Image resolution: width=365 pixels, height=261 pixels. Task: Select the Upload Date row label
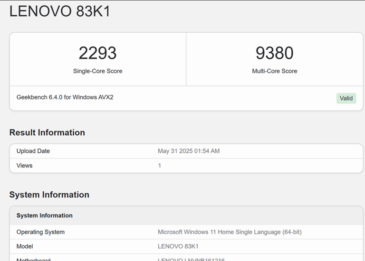(33, 151)
